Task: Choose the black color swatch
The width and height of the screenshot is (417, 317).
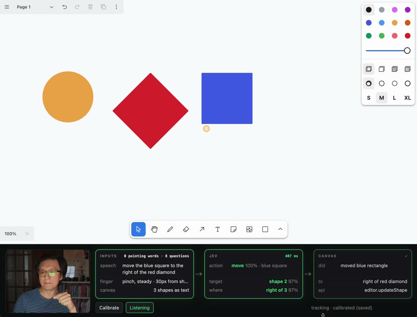Action: tap(369, 10)
